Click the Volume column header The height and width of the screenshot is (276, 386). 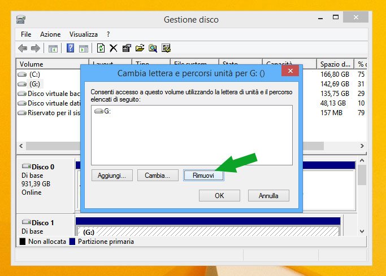[53, 64]
